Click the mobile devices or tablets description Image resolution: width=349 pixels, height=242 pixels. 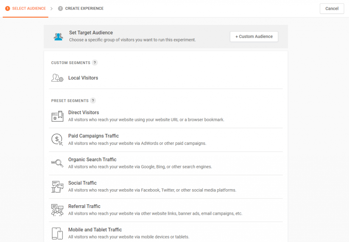128,237
